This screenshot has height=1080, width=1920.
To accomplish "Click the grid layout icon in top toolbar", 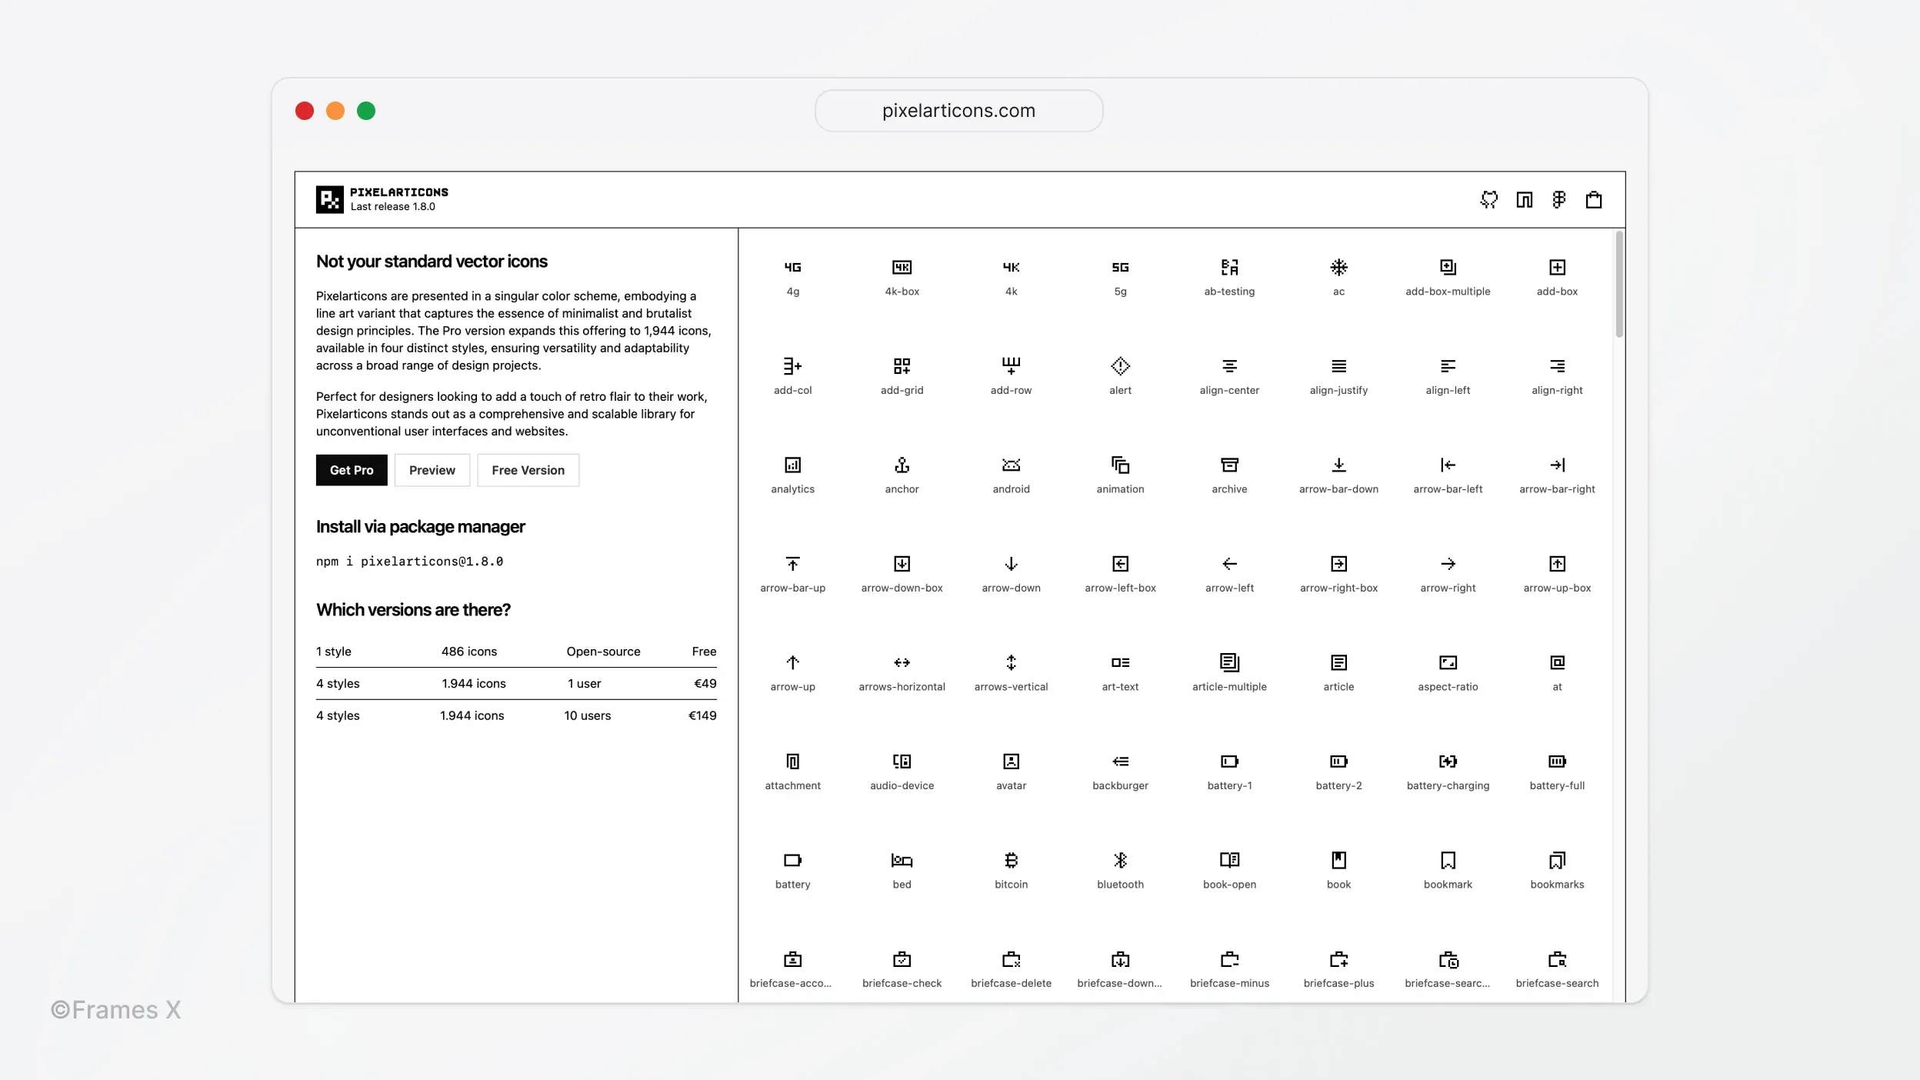I will (1558, 199).
